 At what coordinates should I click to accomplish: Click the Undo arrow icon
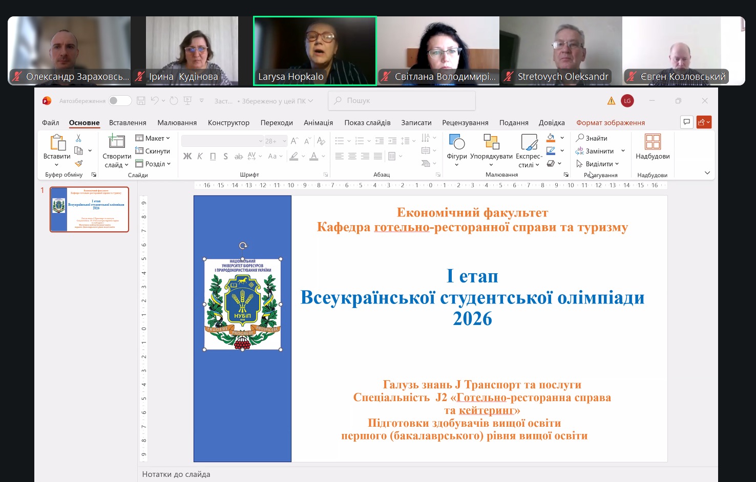155,101
